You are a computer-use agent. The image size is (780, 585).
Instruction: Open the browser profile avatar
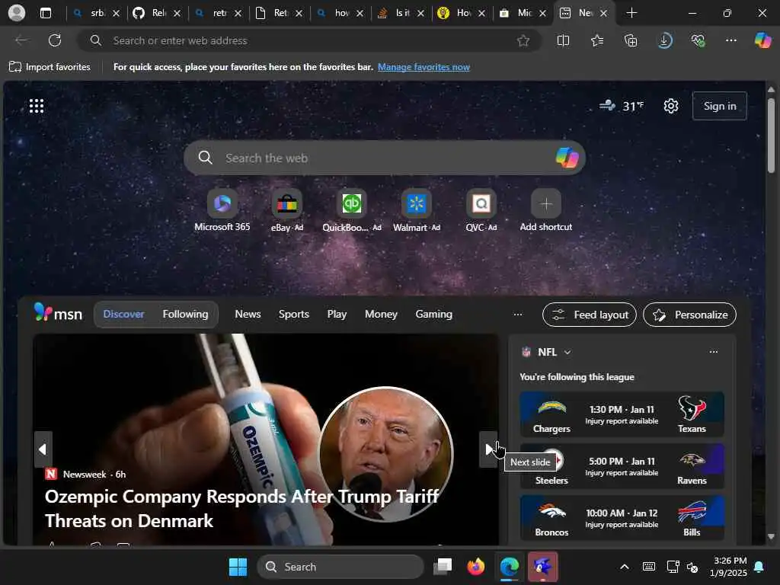[17, 13]
